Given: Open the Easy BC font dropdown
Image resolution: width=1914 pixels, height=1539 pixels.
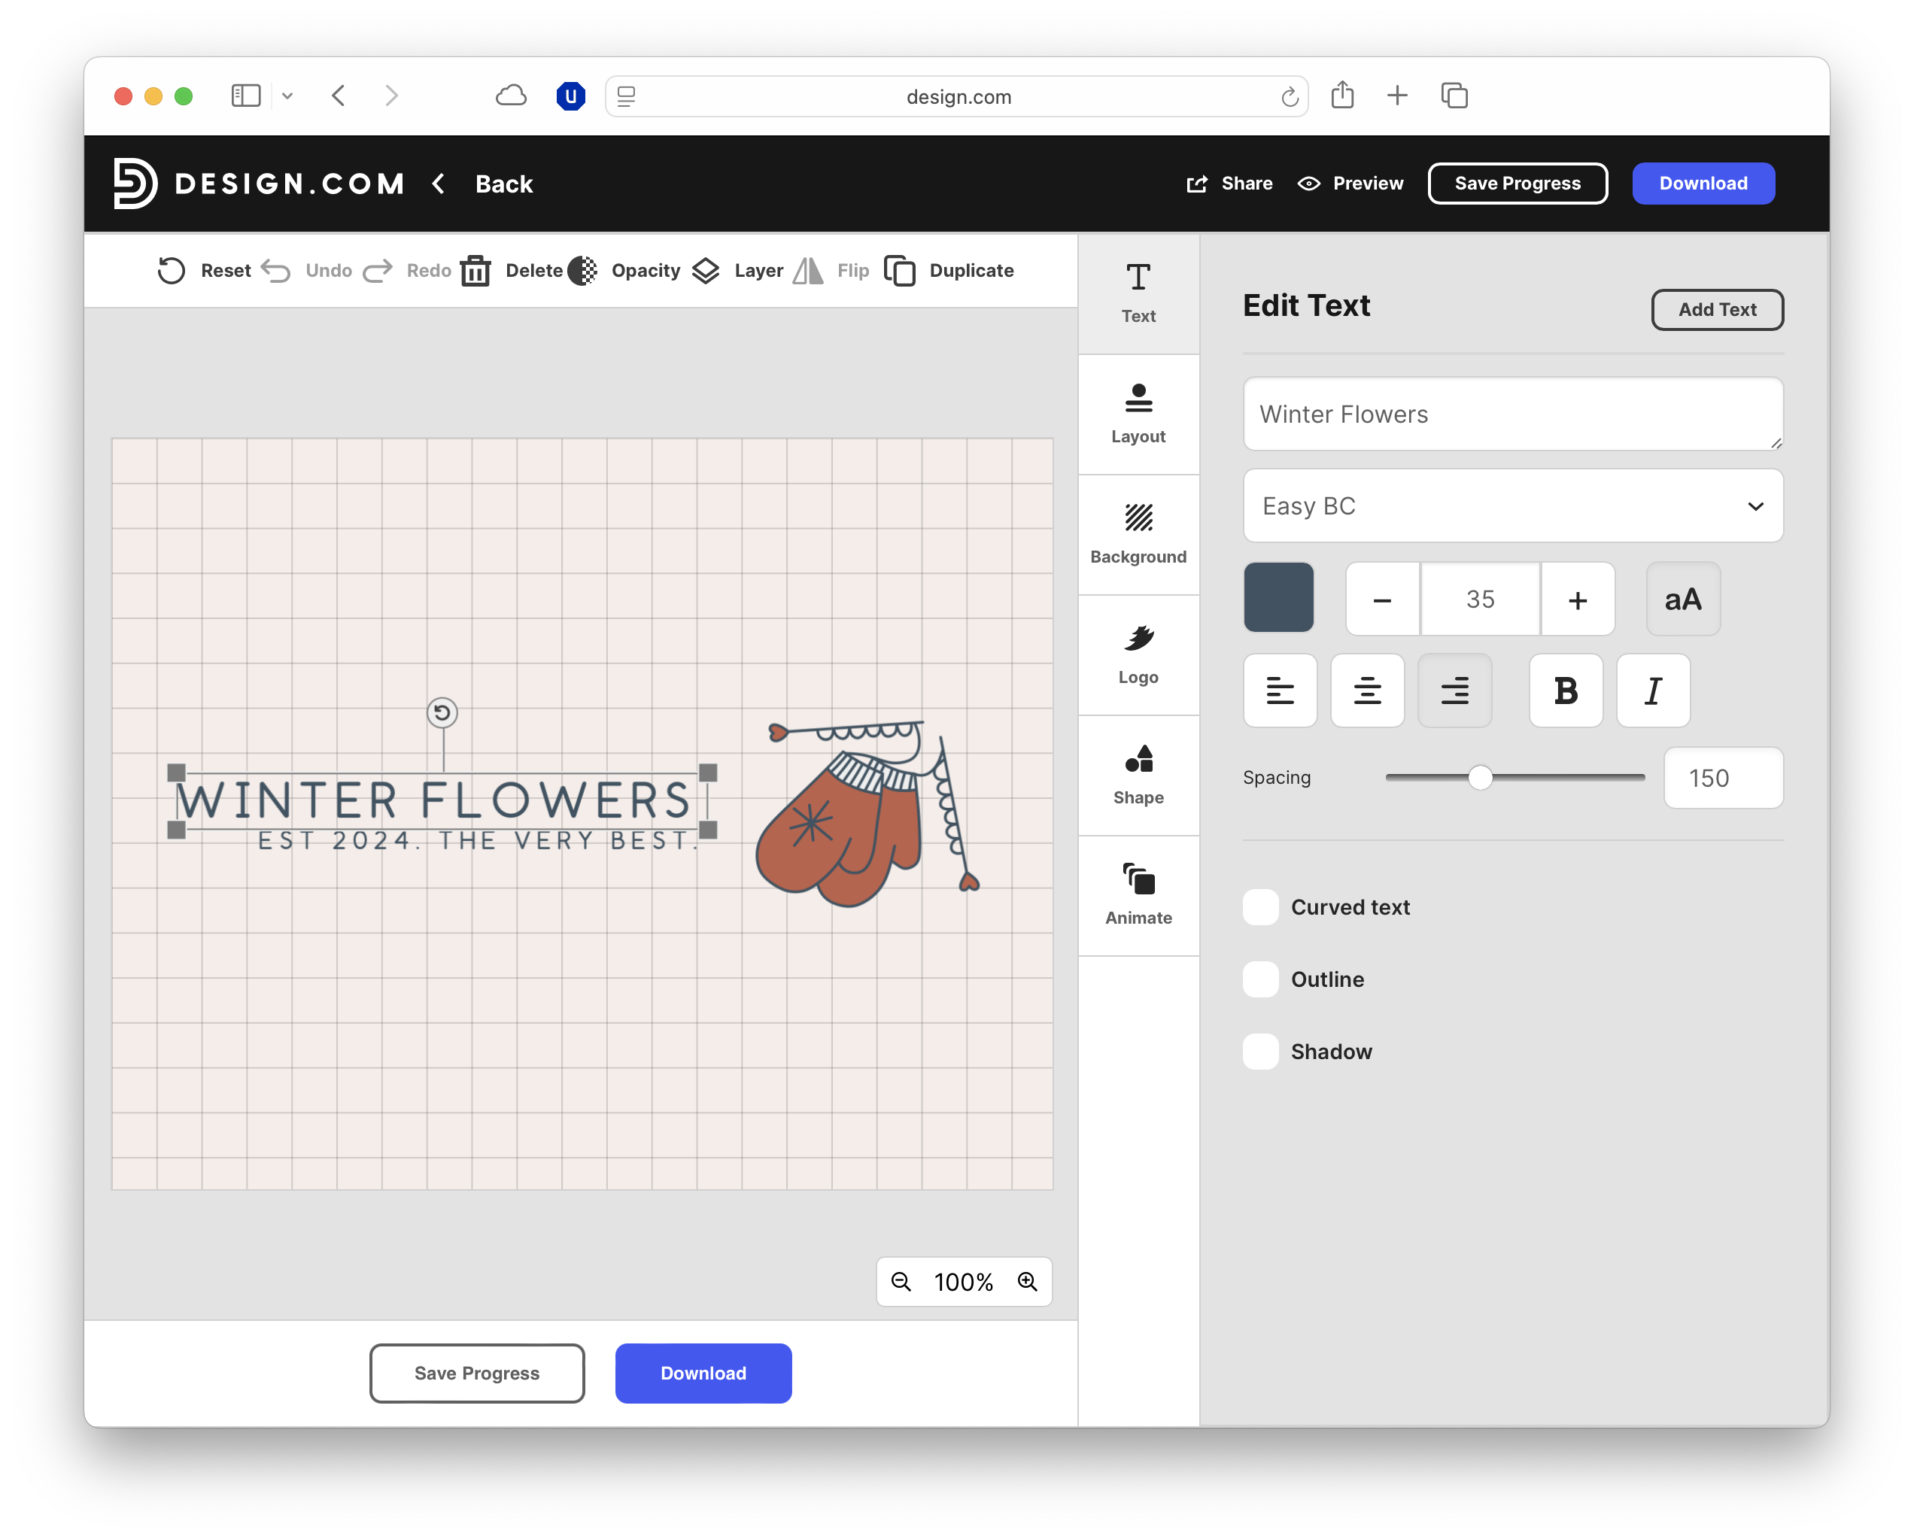Looking at the screenshot, I should click(1511, 506).
